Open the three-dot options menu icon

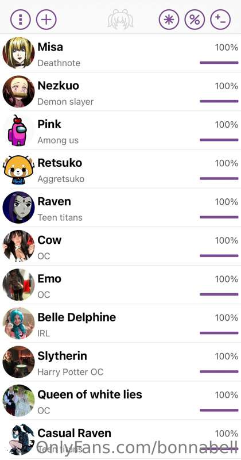tap(21, 20)
